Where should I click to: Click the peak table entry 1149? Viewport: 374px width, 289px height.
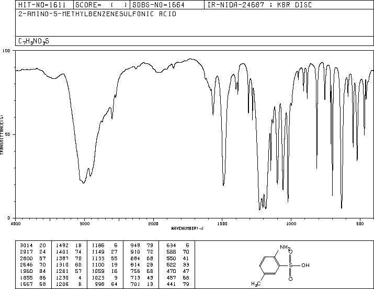98,252
